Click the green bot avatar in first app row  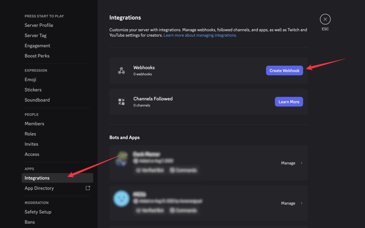click(122, 159)
